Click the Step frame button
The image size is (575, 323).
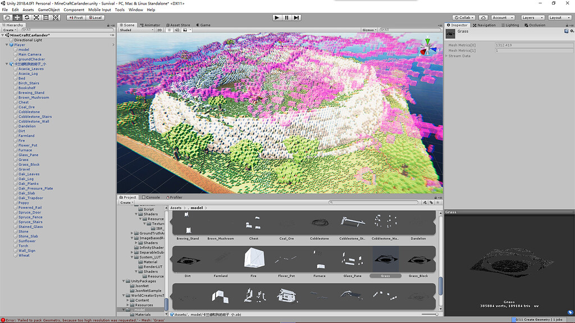click(x=296, y=17)
